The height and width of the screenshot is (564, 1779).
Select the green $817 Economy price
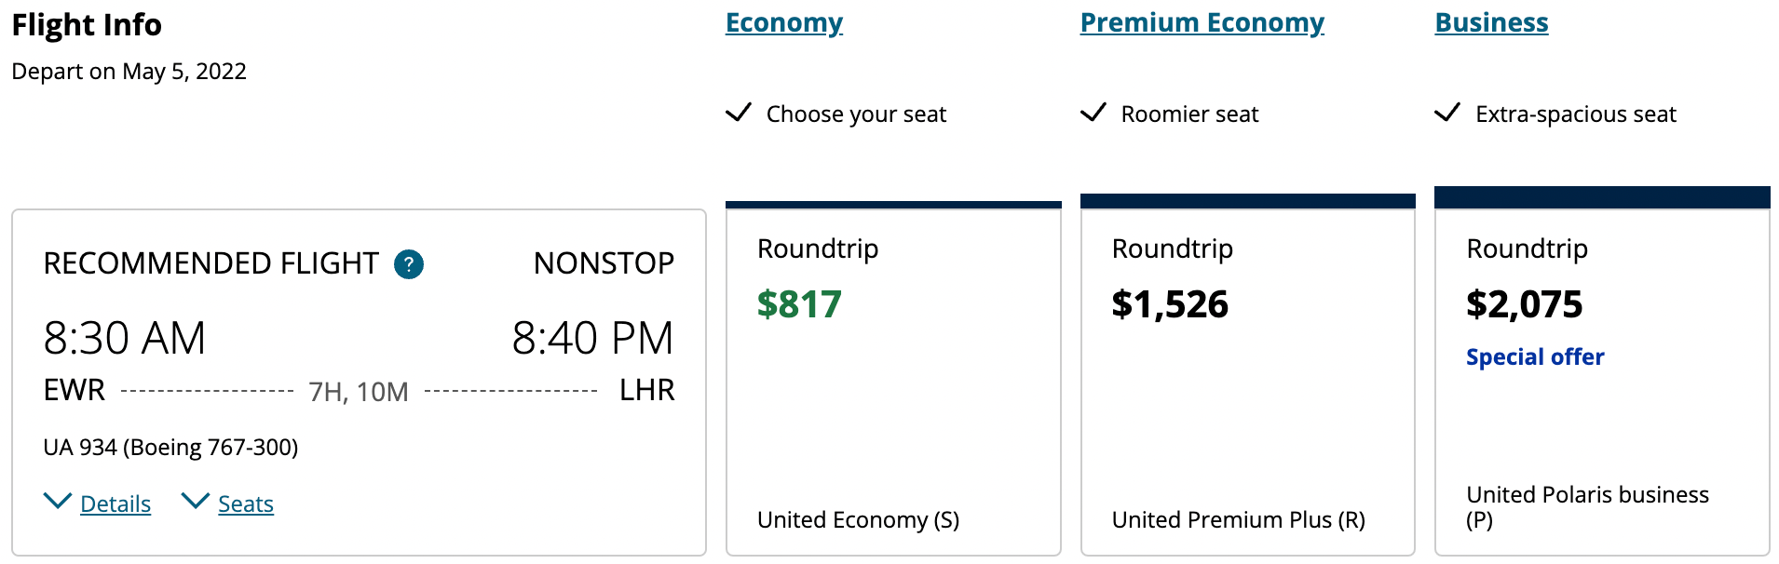coord(799,304)
